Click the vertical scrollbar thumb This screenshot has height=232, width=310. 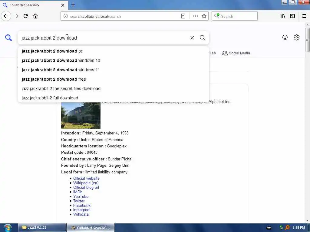point(307,40)
